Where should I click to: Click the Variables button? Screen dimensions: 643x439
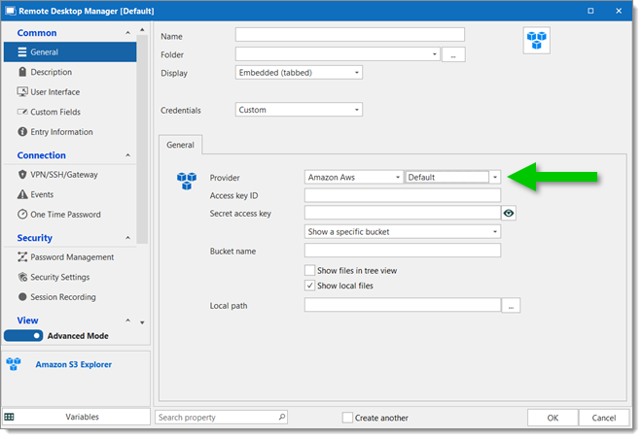coord(77,417)
